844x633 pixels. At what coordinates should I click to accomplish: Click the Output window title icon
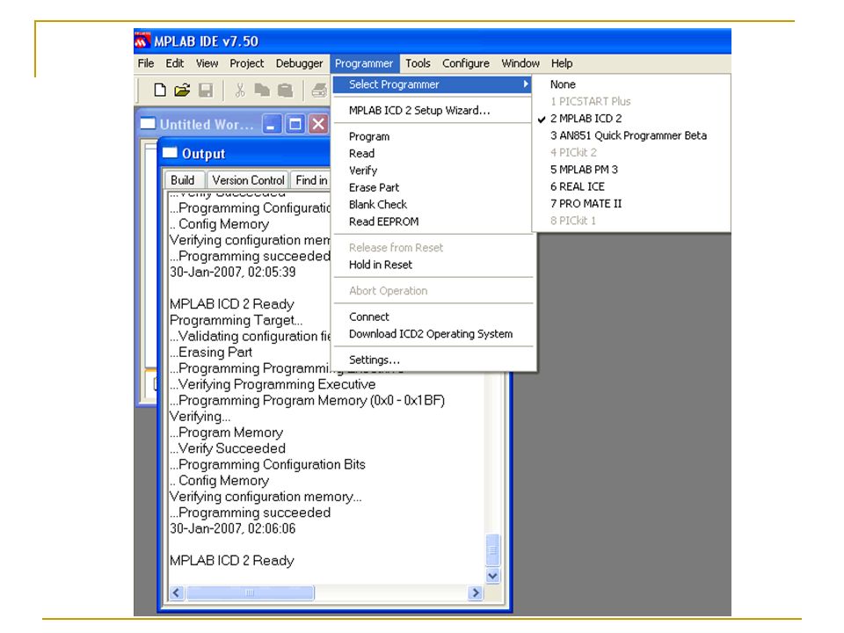tap(170, 153)
